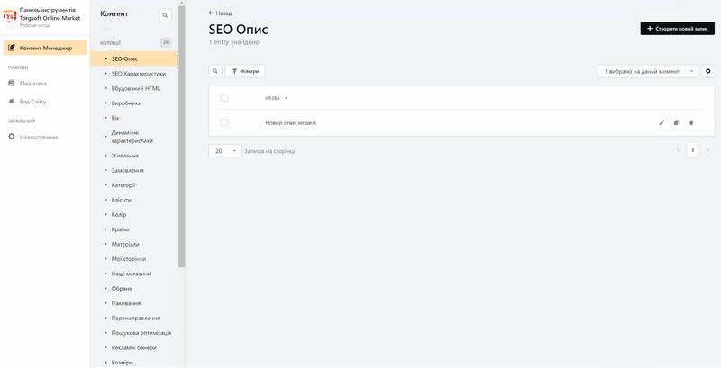Toggle the select-all checkbox in table header
Image resolution: width=721 pixels, height=368 pixels.
[x=224, y=98]
